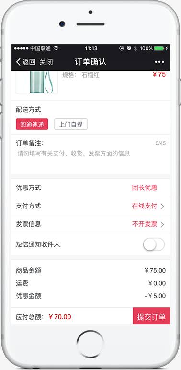Screen dimensions: 181x370
Task: Open the 团长优惠 discount option
Action: point(145,188)
